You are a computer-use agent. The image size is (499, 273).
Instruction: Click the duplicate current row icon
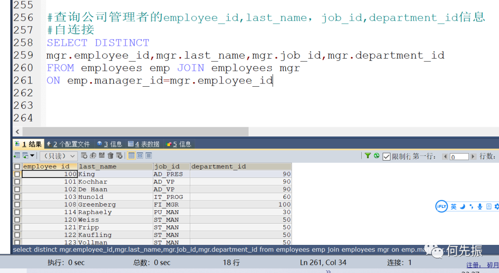(93, 155)
